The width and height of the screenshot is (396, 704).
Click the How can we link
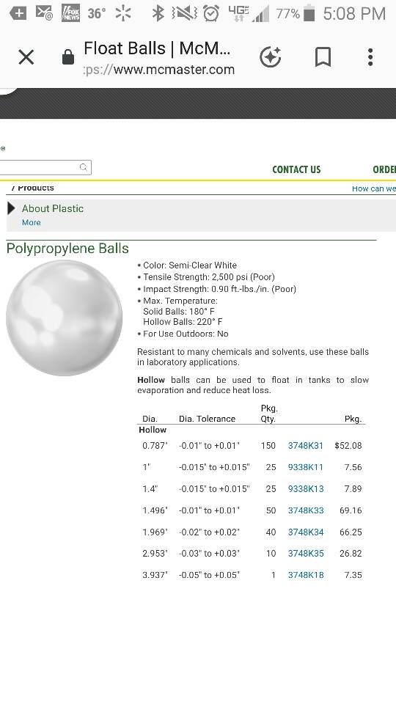373,188
